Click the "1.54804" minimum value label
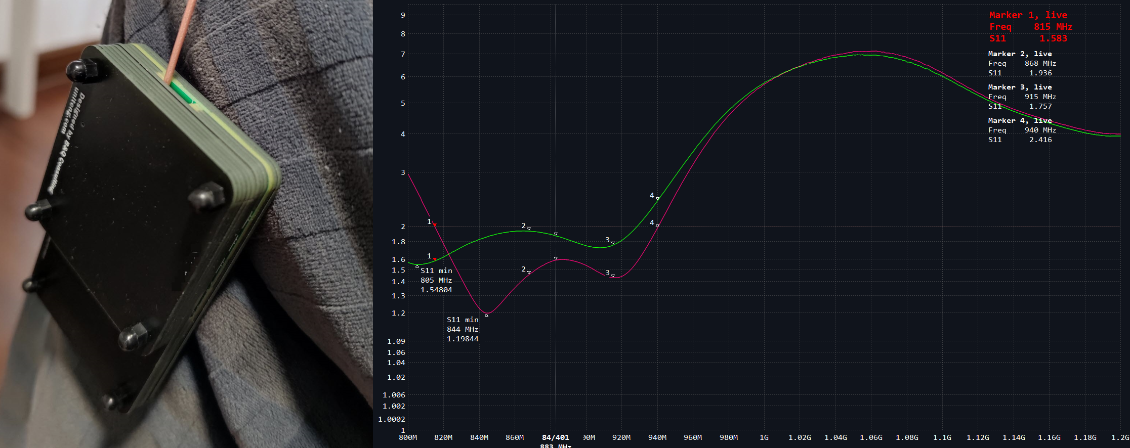1130x448 pixels. click(x=436, y=290)
